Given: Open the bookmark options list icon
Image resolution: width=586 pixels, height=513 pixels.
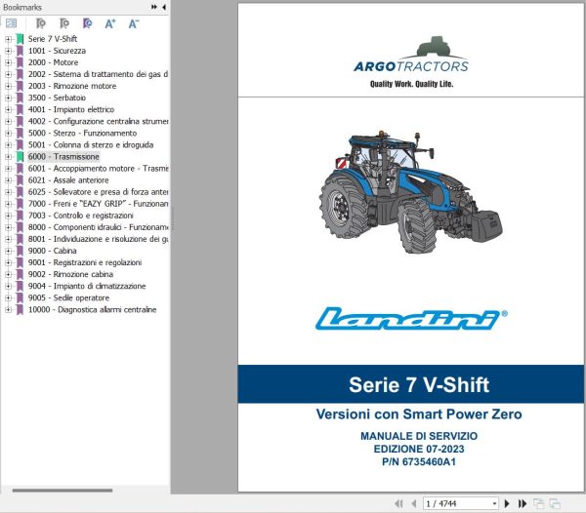Looking at the screenshot, I should pos(11,23).
